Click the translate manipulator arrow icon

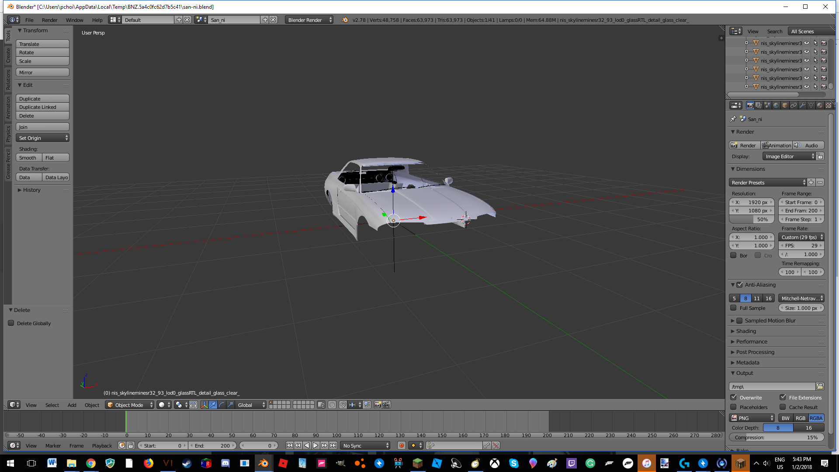coord(213,405)
